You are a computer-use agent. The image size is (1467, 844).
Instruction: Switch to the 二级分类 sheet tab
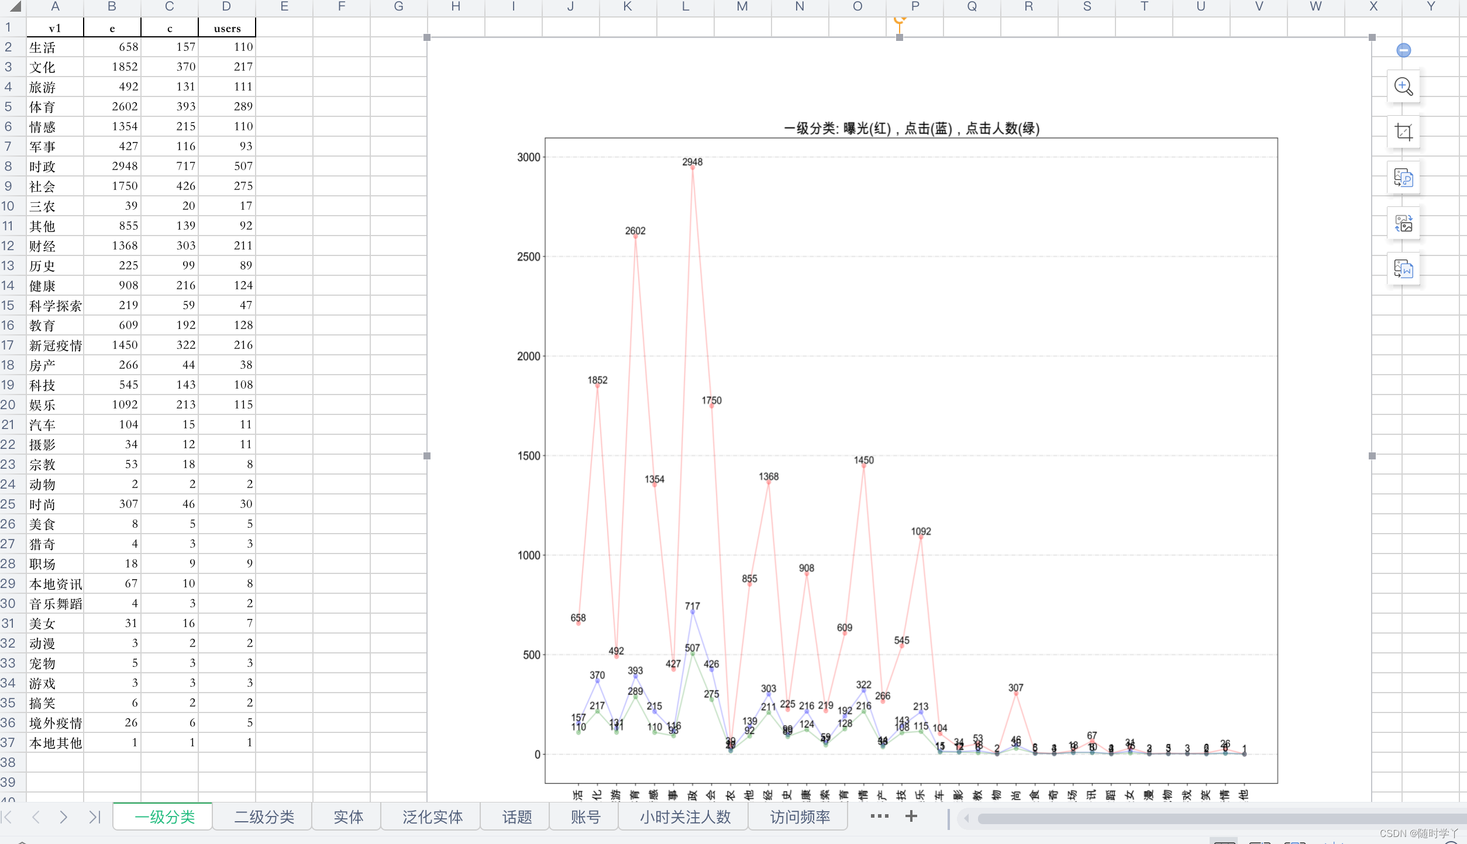click(x=264, y=817)
